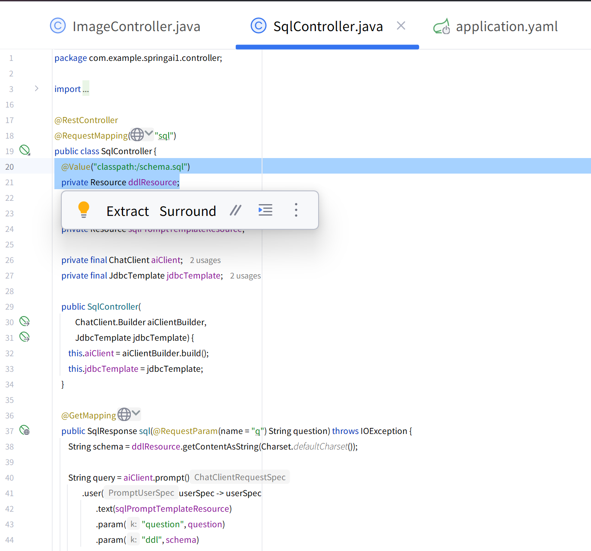This screenshot has height=551, width=591.
Task: Click the '2 usages' hint after aiClient
Action: [x=205, y=260]
